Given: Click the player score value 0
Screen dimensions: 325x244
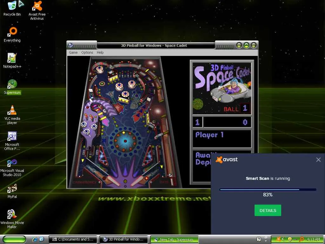Looking at the screenshot, I should coord(245,122).
